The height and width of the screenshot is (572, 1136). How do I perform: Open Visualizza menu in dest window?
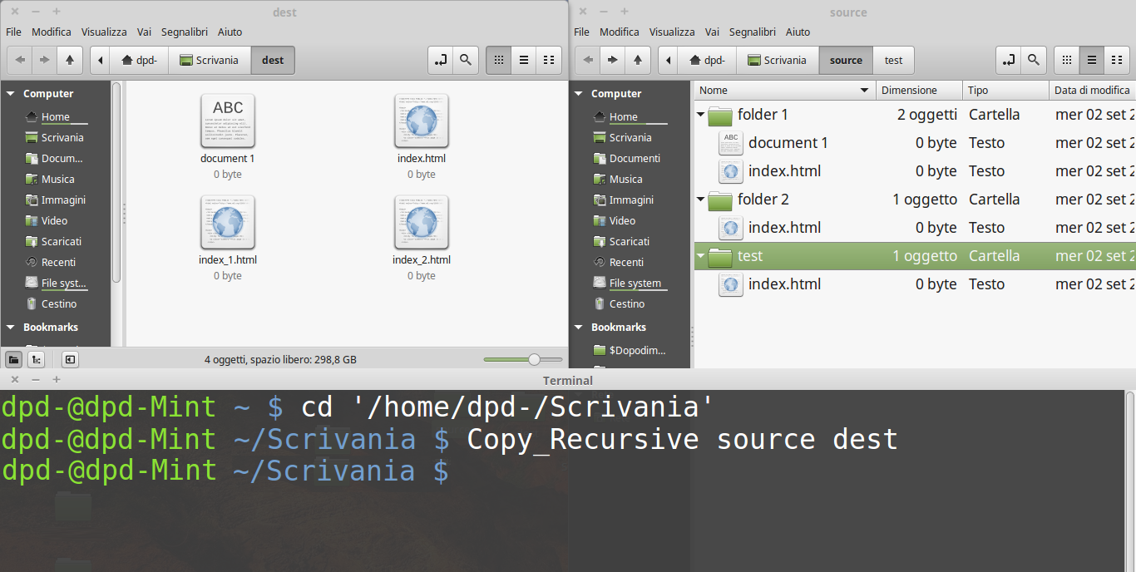pyautogui.click(x=104, y=32)
